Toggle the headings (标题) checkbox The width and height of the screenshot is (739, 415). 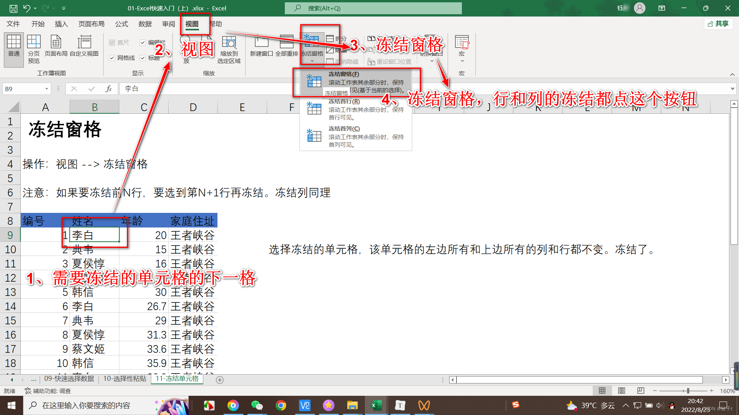coord(143,58)
